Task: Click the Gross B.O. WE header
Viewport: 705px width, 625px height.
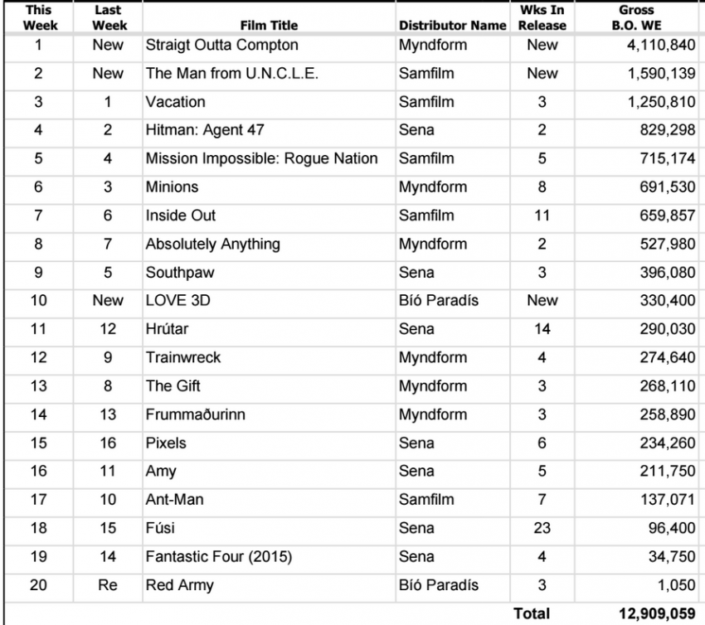Action: [x=636, y=17]
